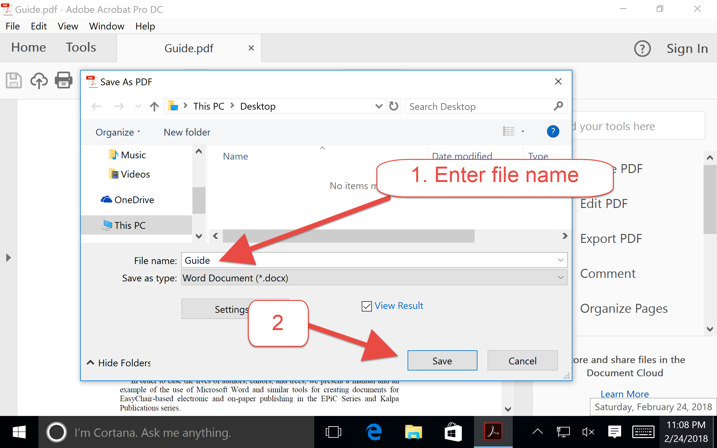Close the Save As PDF dialog
Image resolution: width=717 pixels, height=448 pixels.
coord(558,82)
